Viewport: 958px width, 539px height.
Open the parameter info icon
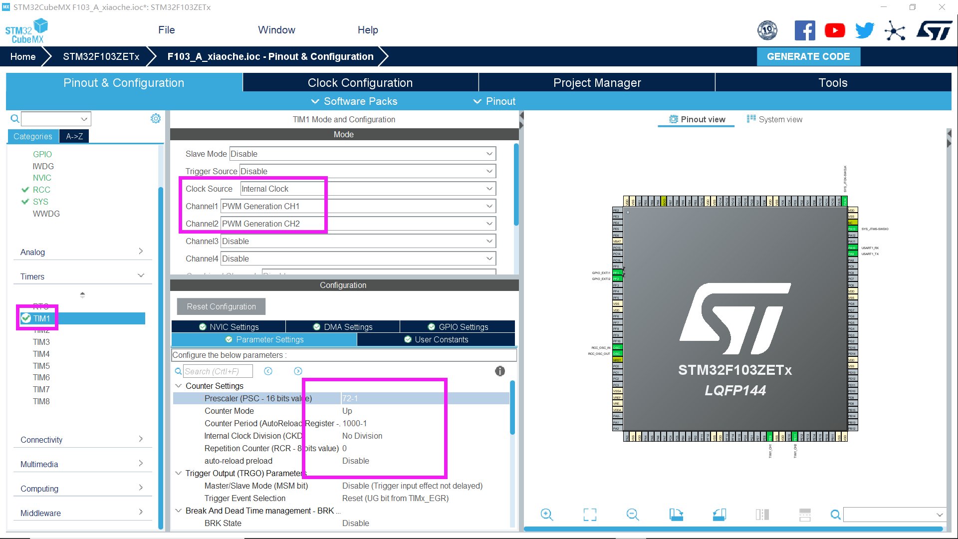click(499, 371)
